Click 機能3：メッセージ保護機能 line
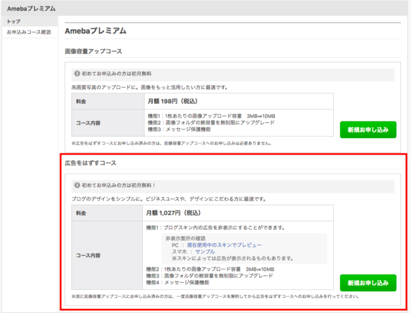 [x=179, y=130]
